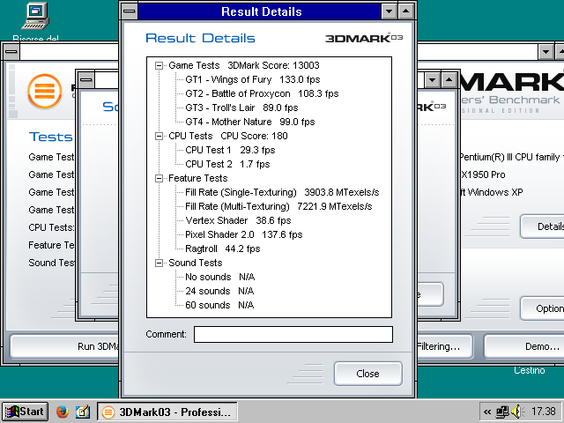Click the Sound Tests heading text
This screenshot has height=423, width=564.
pos(196,263)
